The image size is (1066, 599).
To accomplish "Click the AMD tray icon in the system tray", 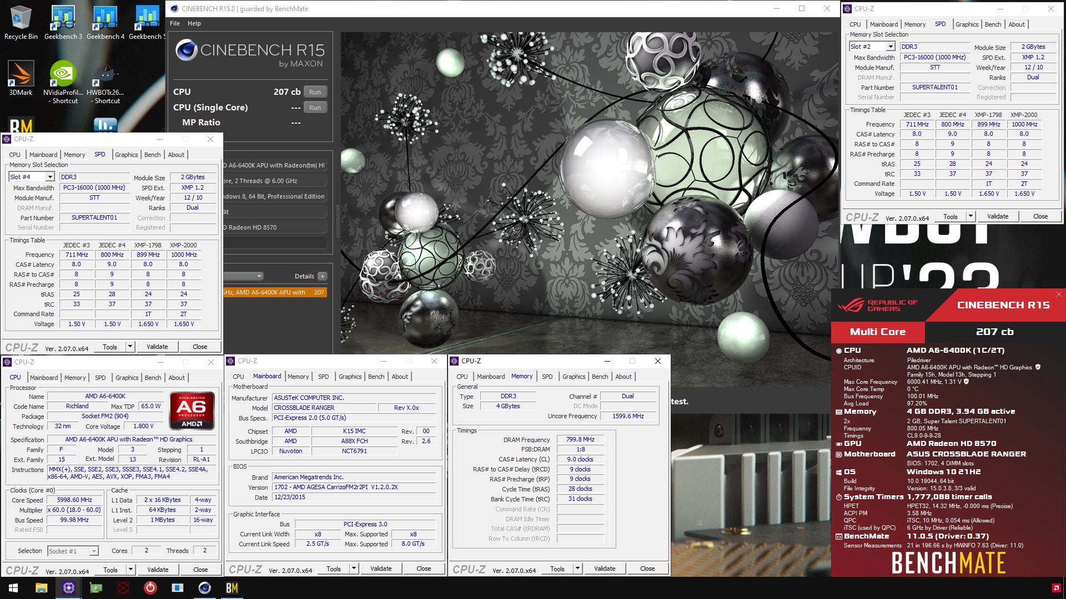I will point(1056,588).
